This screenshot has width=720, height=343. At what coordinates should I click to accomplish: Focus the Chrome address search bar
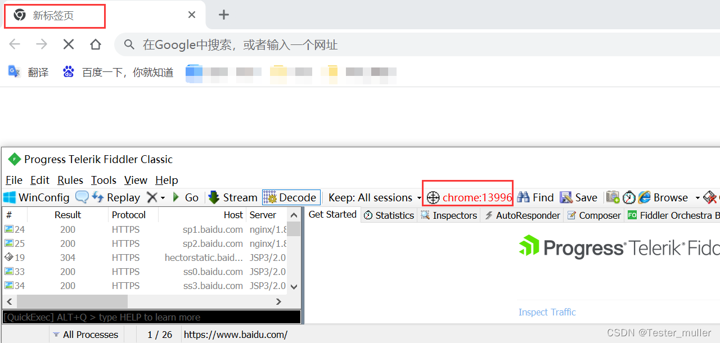(x=417, y=44)
